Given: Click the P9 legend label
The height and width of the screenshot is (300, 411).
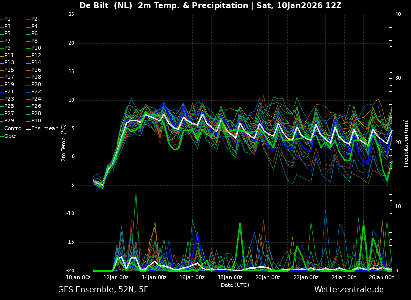Looking at the screenshot, I should click(x=7, y=48).
